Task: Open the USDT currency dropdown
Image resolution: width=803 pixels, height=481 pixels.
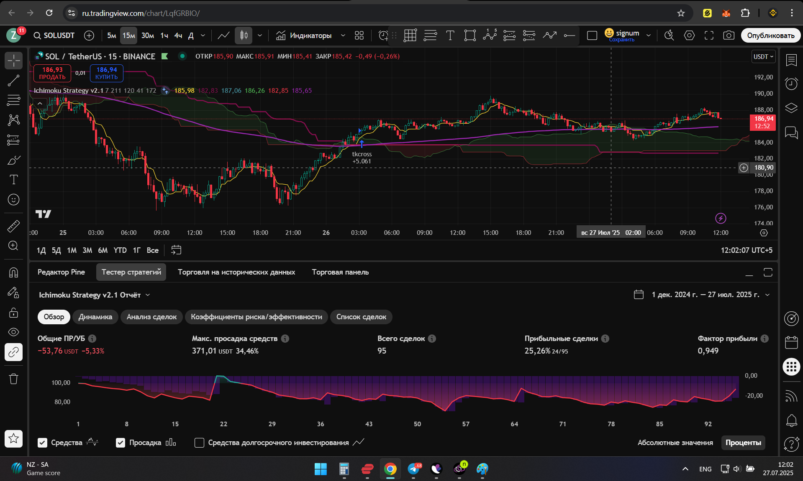Action: [764, 56]
